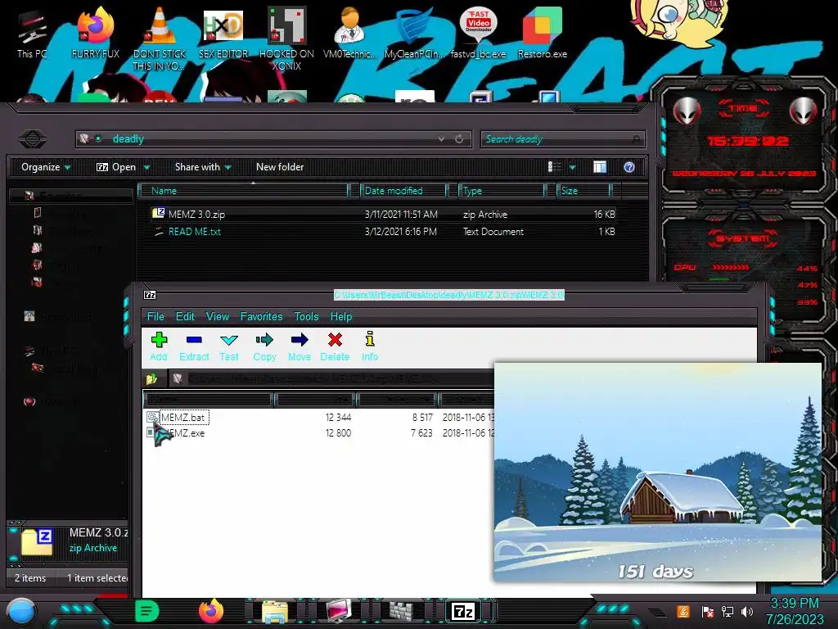Open Info in the 7-Zip toolbar
The image size is (838, 629).
click(x=370, y=346)
